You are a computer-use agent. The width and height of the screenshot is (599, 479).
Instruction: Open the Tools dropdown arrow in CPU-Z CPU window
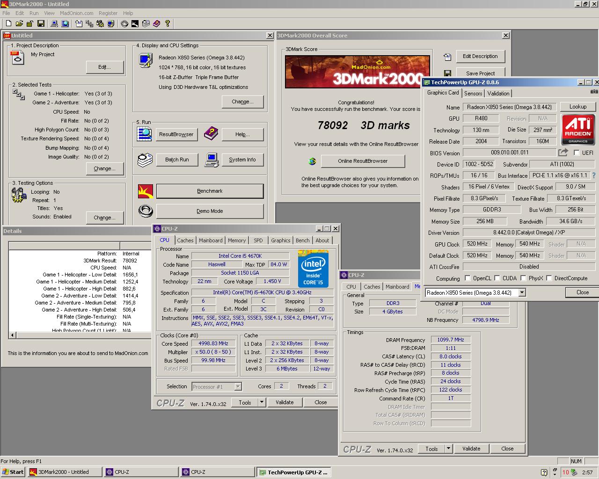pyautogui.click(x=262, y=402)
